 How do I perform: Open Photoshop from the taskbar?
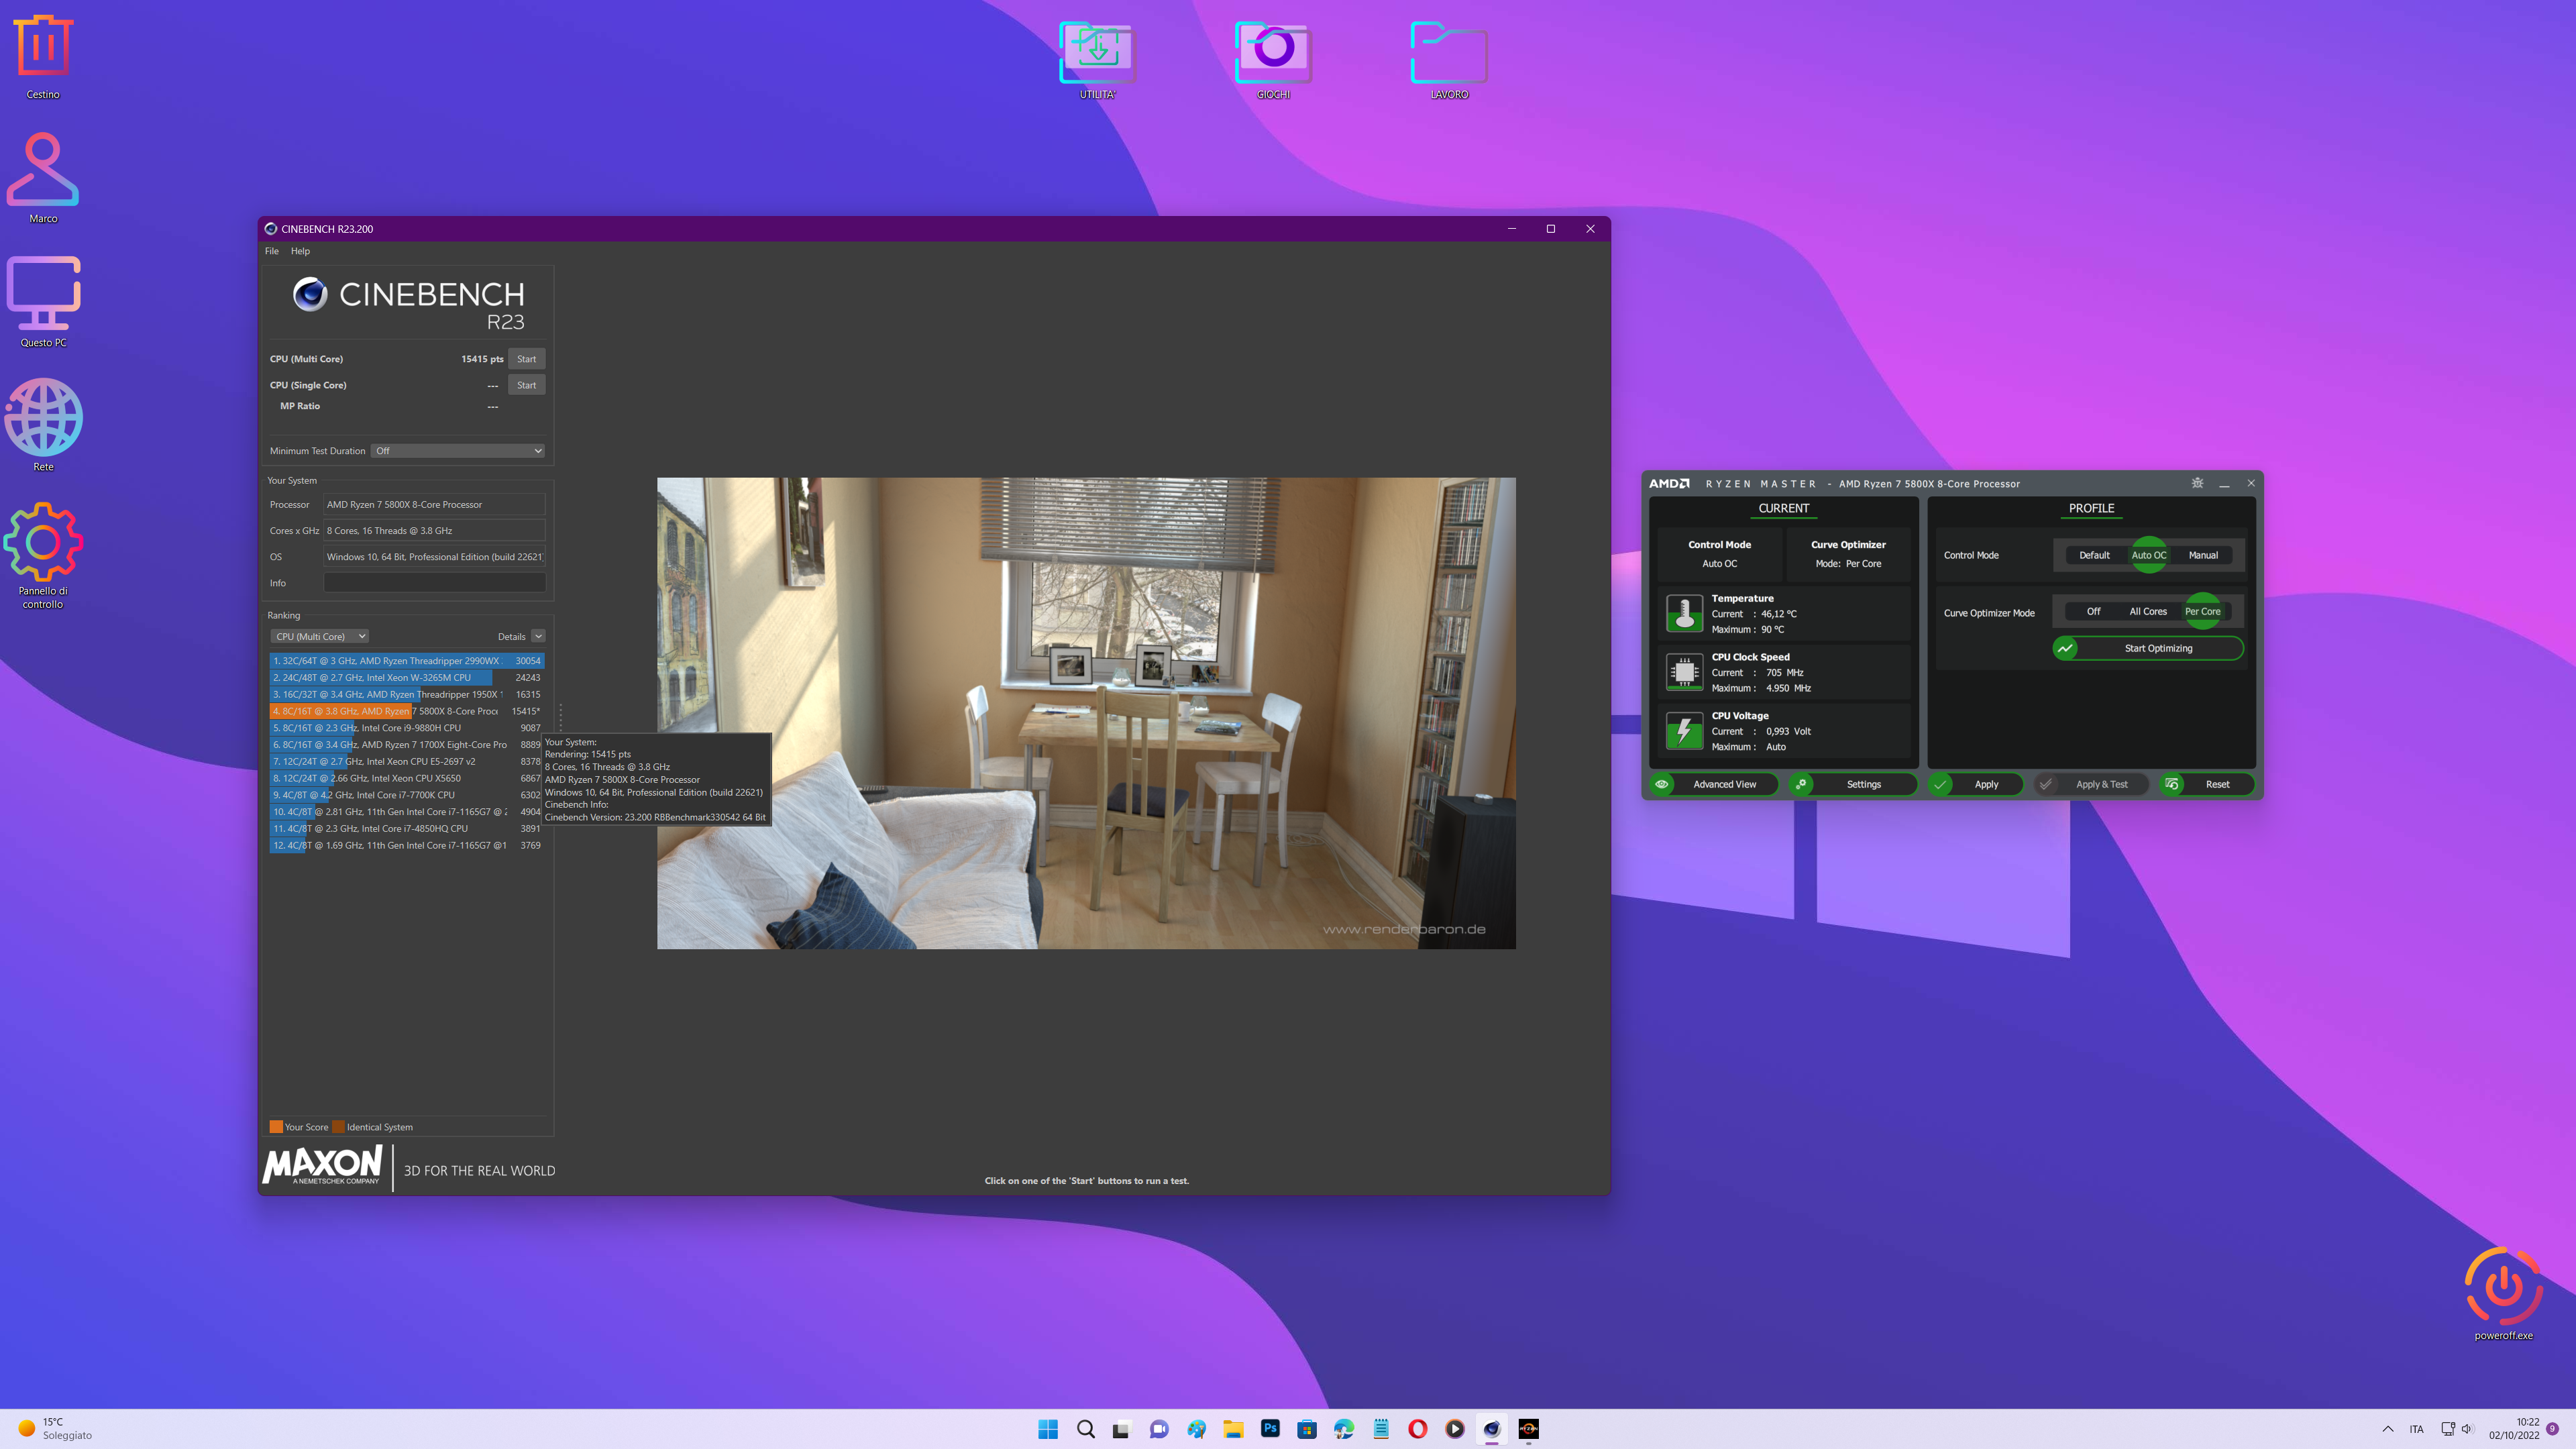[1270, 1429]
